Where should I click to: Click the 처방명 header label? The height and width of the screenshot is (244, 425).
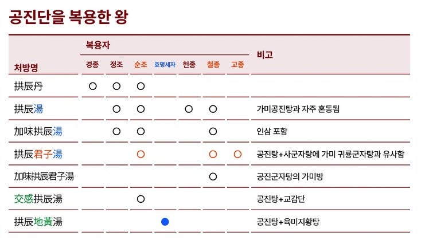point(26,68)
